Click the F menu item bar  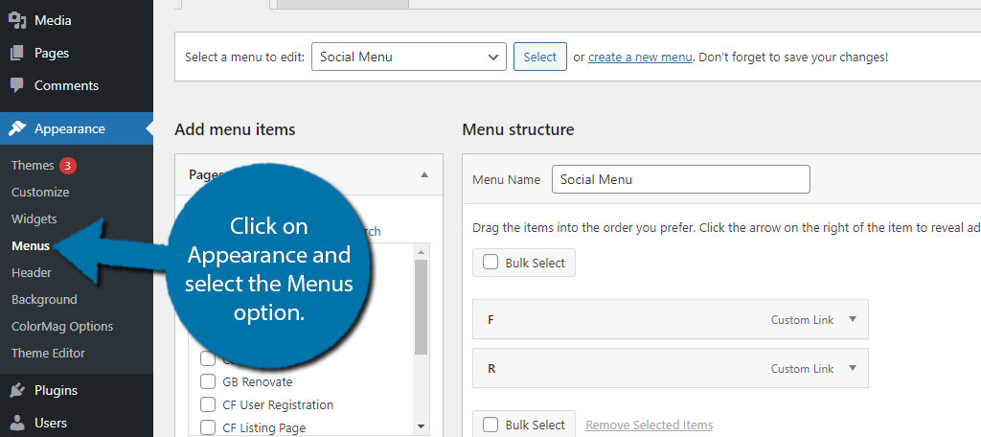point(670,319)
